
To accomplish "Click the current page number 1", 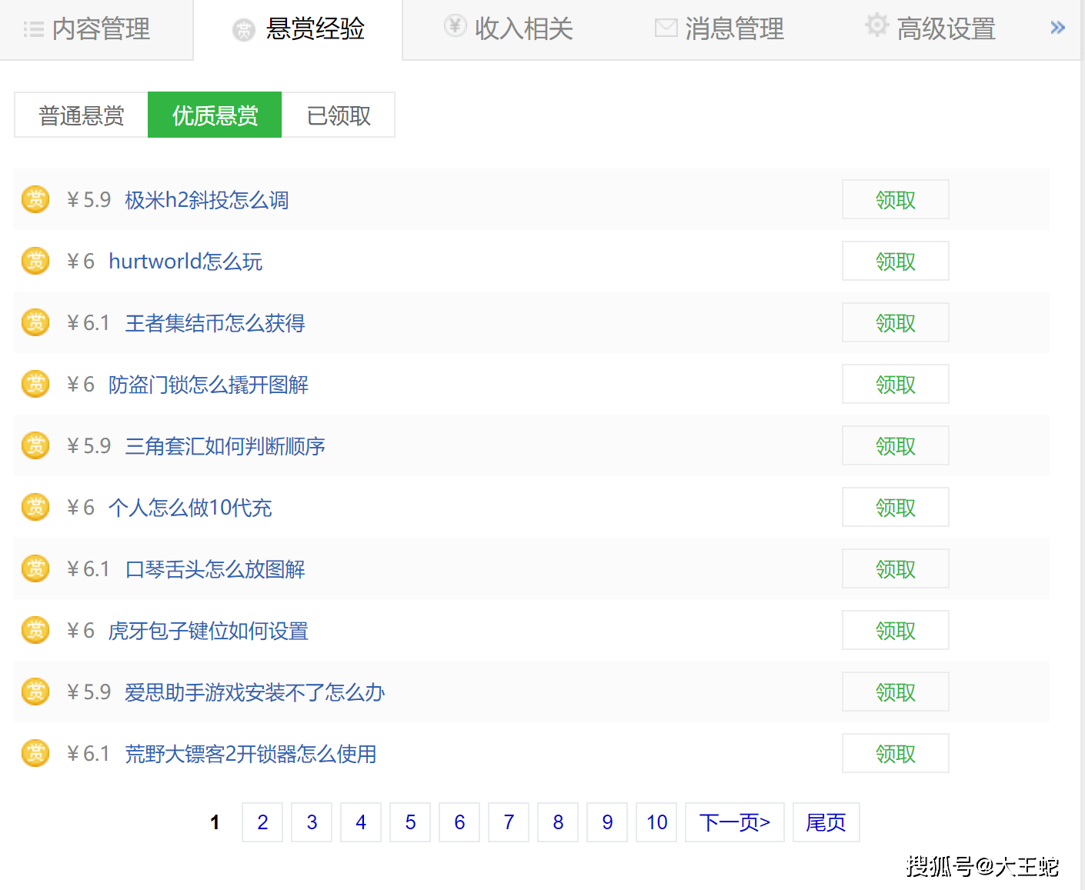I will coord(215,822).
